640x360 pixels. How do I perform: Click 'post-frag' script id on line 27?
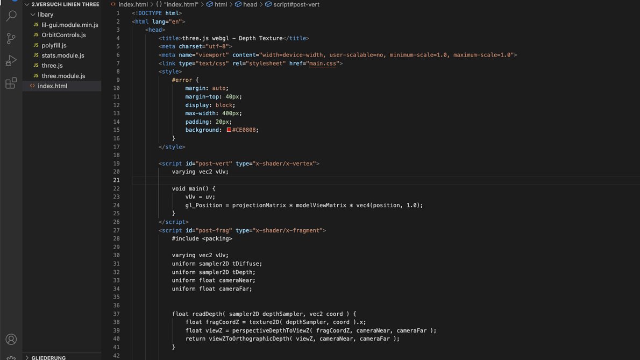[214, 230]
